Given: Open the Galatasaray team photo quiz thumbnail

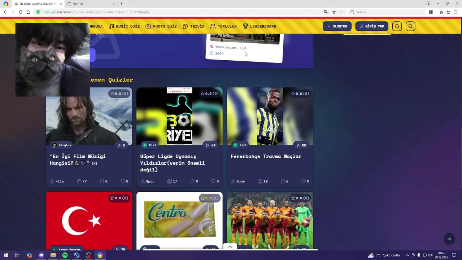Looking at the screenshot, I should point(270,220).
